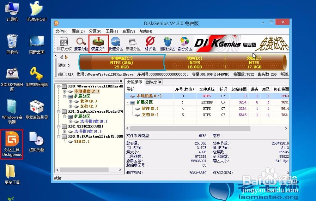This screenshot has width=316, height=201.
Task: Go to the next disk with the right arrow
Action: pos(66,57)
